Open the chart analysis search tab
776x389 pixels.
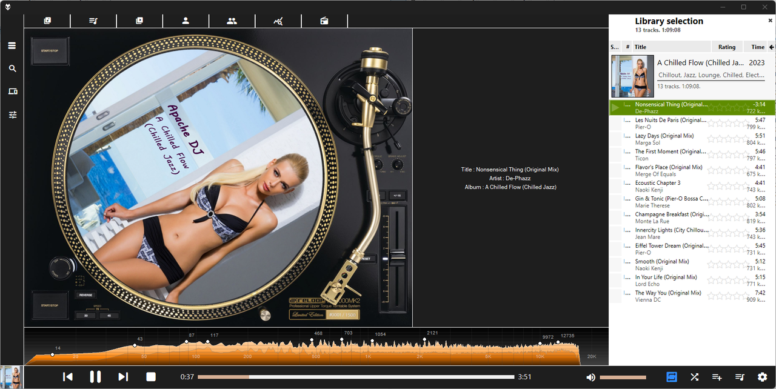coord(278,21)
